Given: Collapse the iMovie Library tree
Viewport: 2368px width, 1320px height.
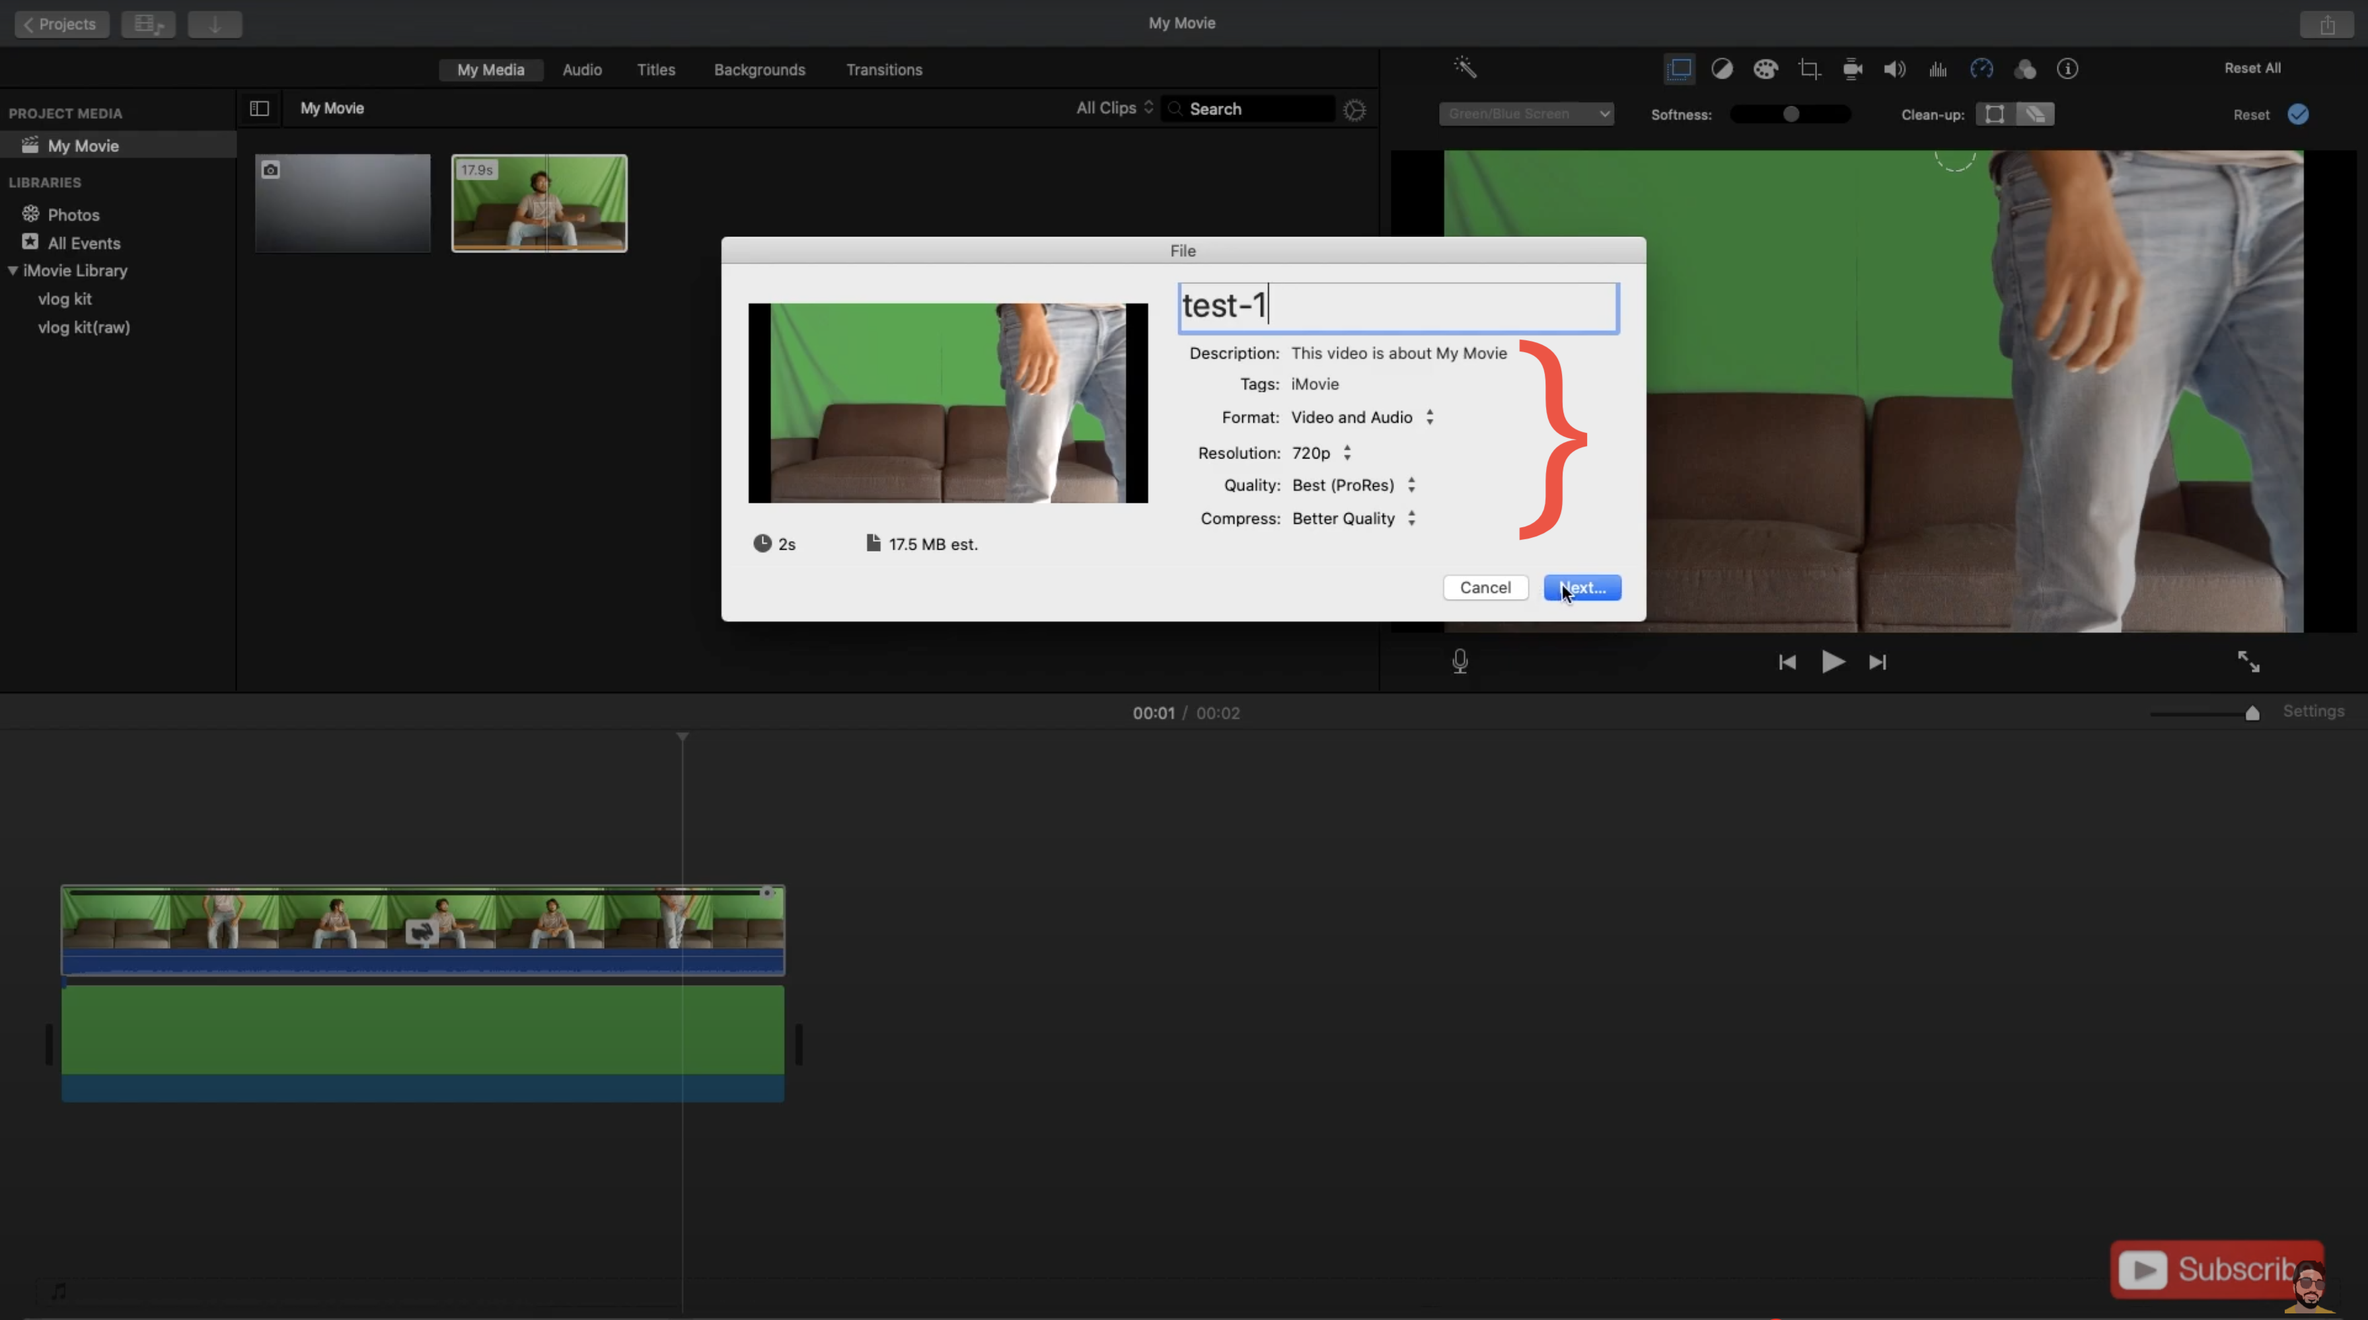Looking at the screenshot, I should pos(13,271).
